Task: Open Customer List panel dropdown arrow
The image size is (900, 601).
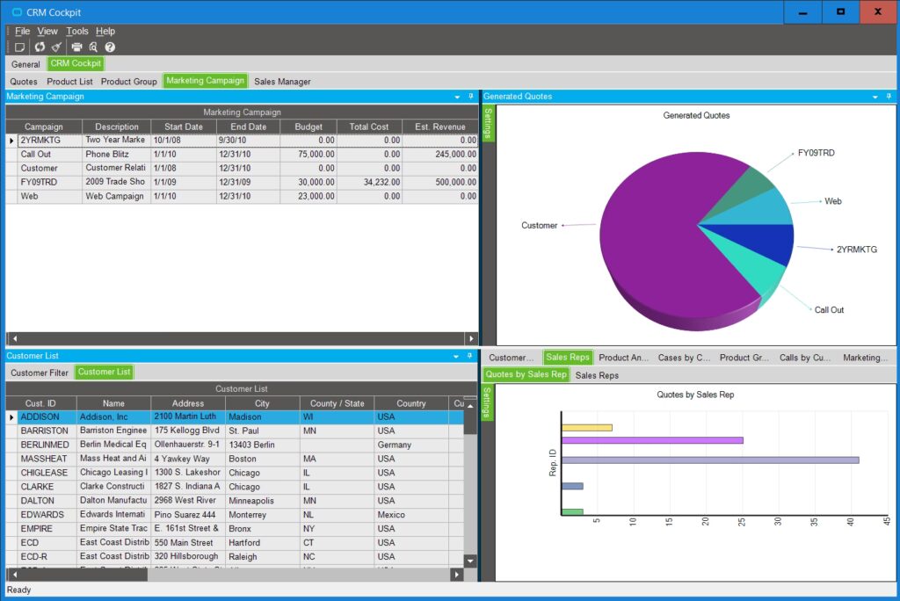Action: (457, 356)
